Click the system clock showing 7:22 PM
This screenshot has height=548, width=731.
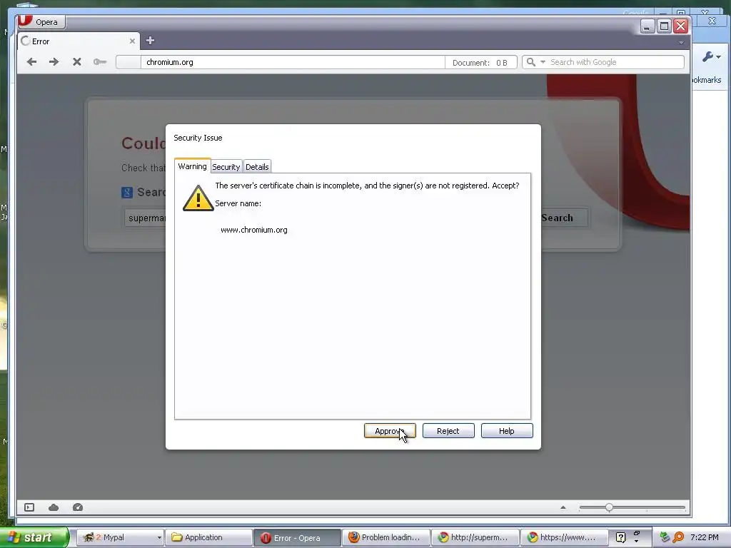(705, 537)
